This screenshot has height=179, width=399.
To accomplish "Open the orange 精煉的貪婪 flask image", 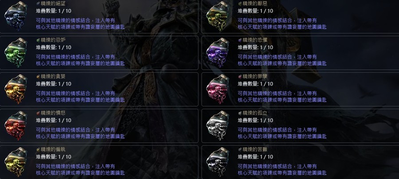I will click(16, 89).
